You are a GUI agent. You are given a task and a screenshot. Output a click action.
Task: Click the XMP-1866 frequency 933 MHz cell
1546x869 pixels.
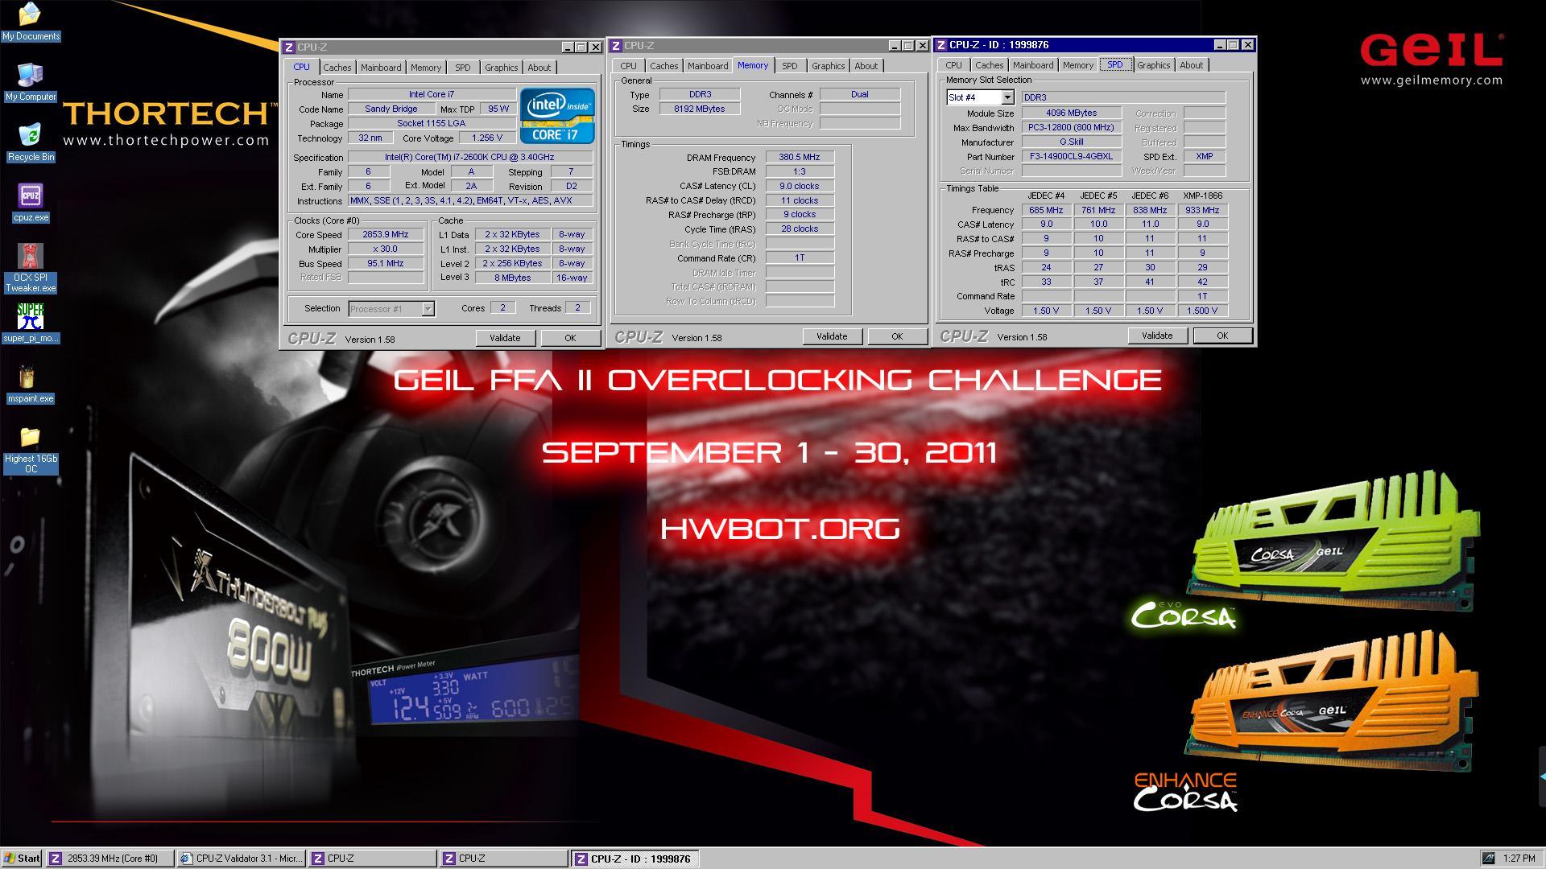pos(1202,210)
